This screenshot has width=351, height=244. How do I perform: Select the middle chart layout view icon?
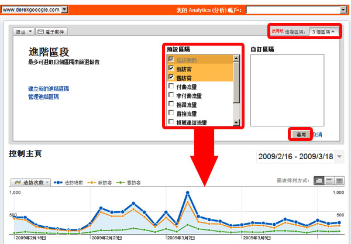coord(329,180)
